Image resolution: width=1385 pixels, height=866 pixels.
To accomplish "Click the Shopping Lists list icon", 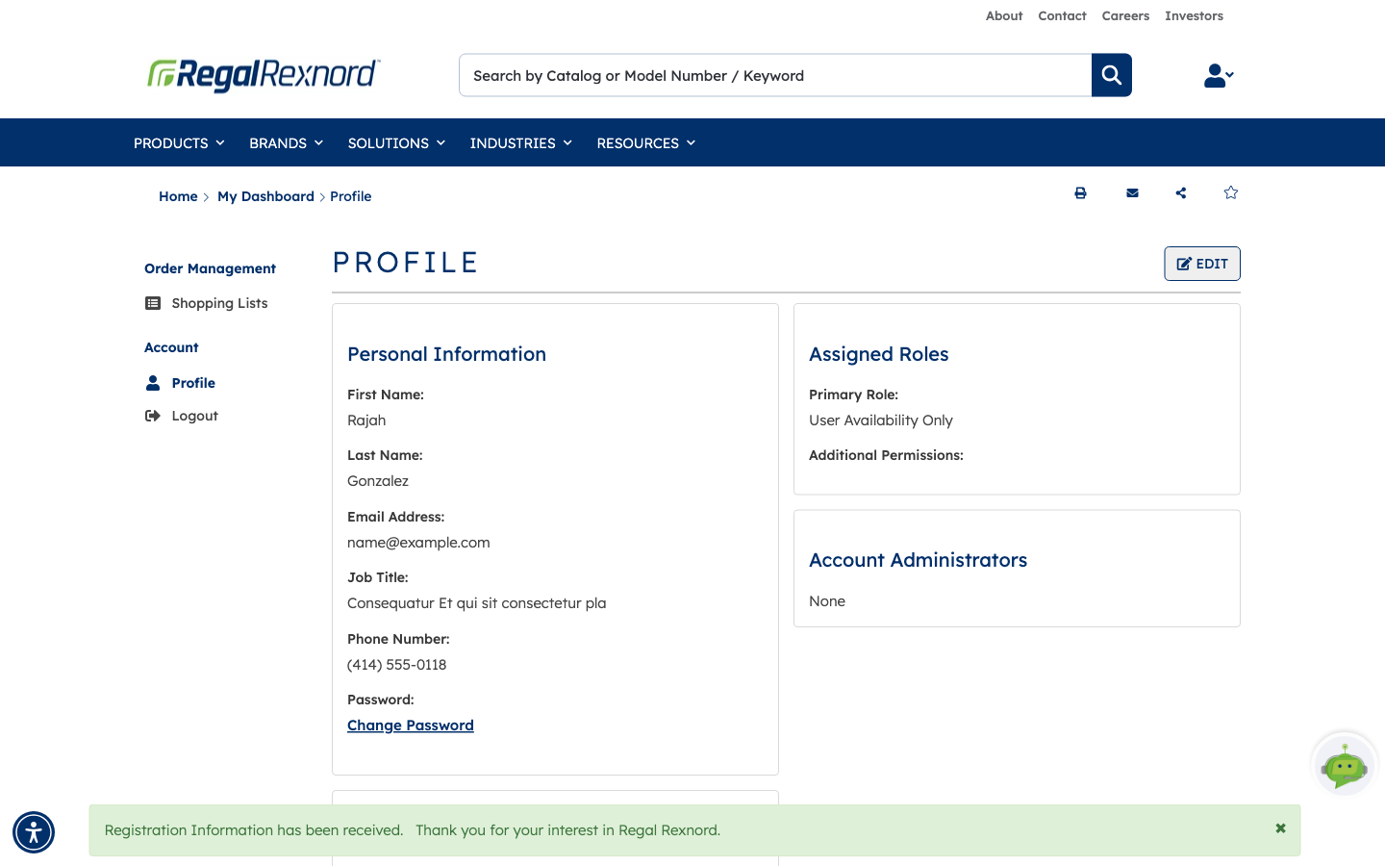I will click(153, 303).
